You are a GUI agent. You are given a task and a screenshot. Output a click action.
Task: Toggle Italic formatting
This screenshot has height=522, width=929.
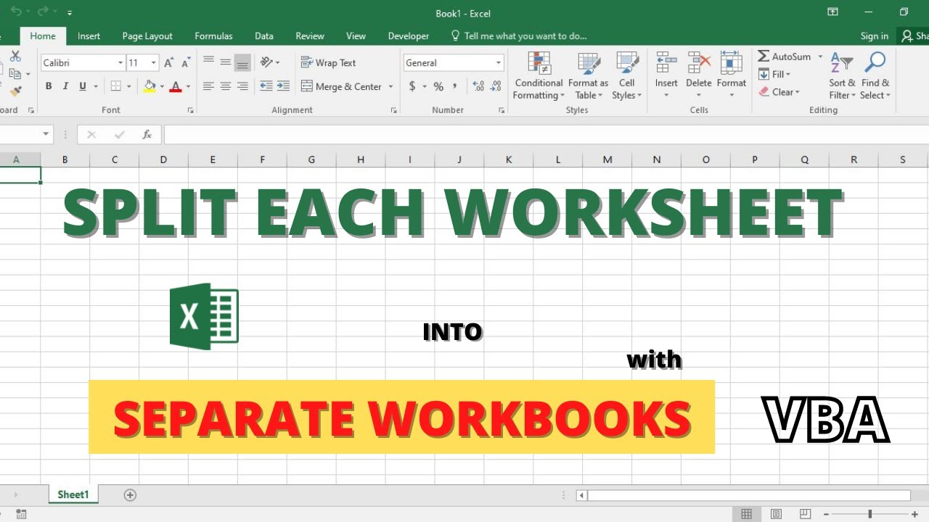tap(65, 86)
